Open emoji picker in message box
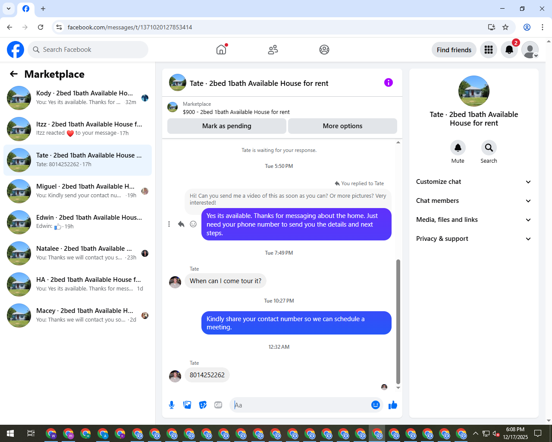552x442 pixels. coord(376,405)
